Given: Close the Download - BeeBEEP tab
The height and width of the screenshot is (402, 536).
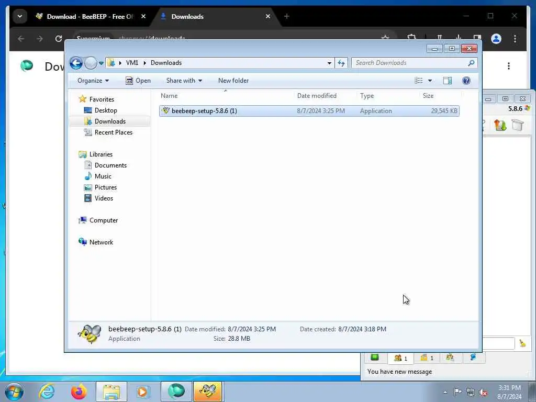Looking at the screenshot, I should (x=143, y=16).
